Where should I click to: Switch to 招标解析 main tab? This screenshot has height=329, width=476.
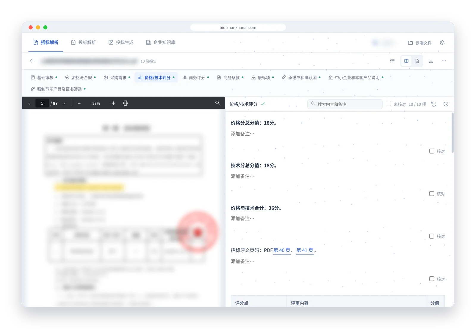point(46,43)
